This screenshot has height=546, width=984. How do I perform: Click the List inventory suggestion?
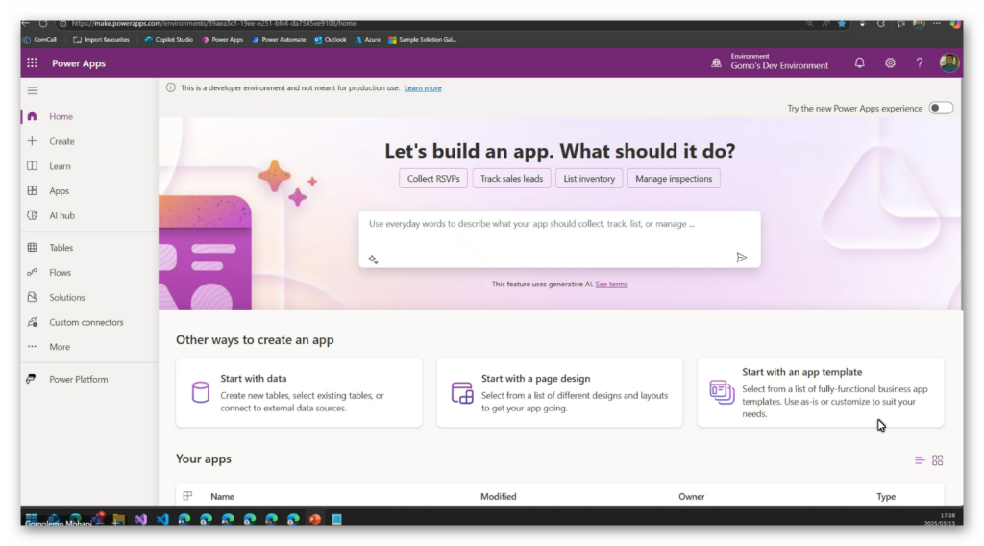(589, 178)
